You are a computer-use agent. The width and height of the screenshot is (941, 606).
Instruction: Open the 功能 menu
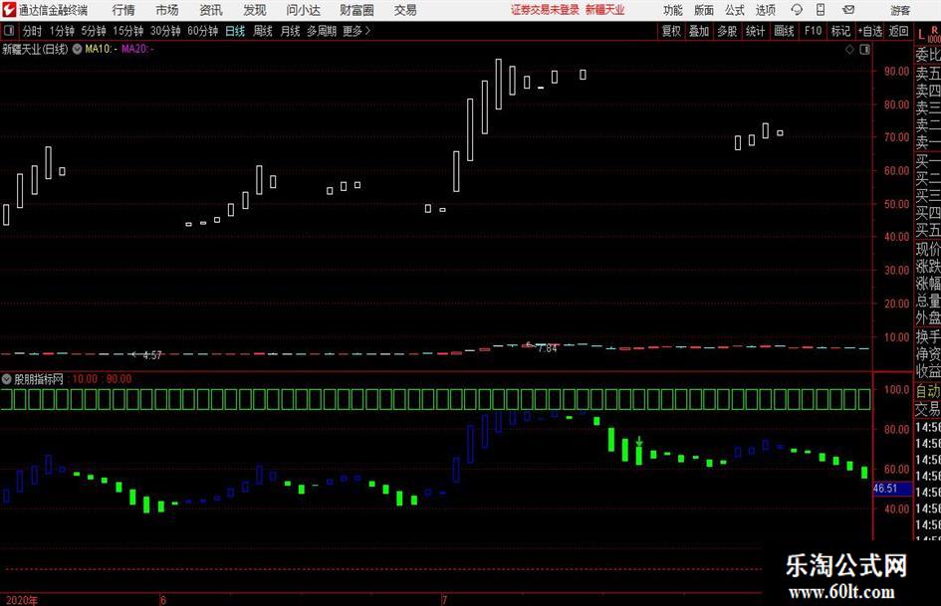click(673, 10)
